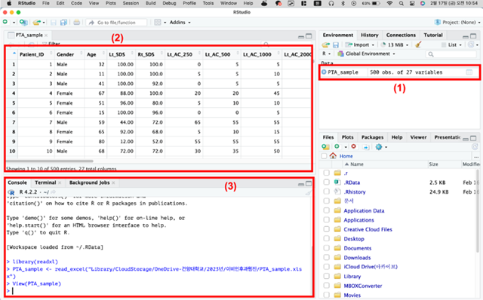Open the recent files dropdown arrow

pyautogui.click(x=44, y=23)
